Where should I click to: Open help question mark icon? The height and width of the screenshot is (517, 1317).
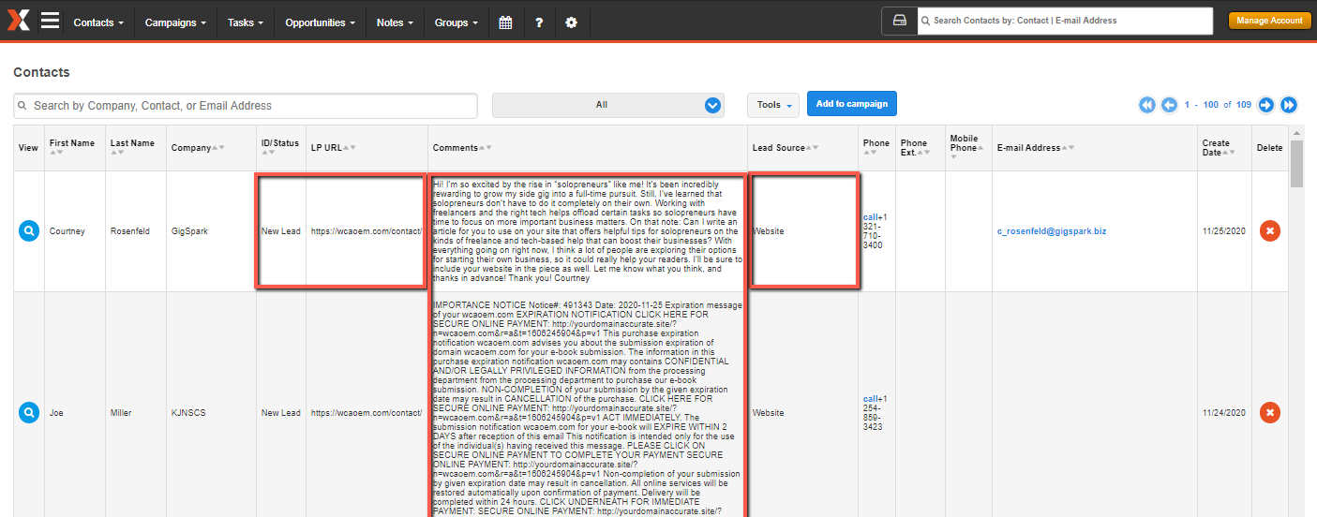tap(539, 22)
